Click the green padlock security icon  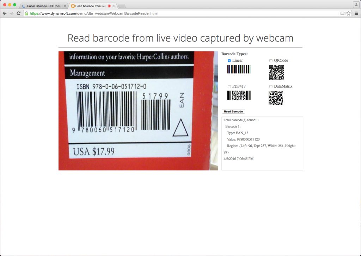26,13
